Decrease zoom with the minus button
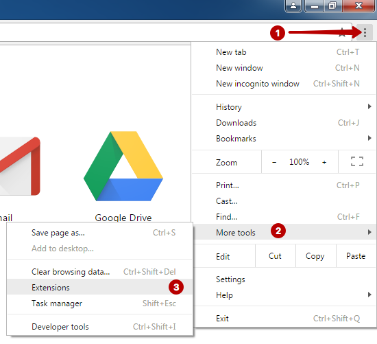 coord(274,162)
